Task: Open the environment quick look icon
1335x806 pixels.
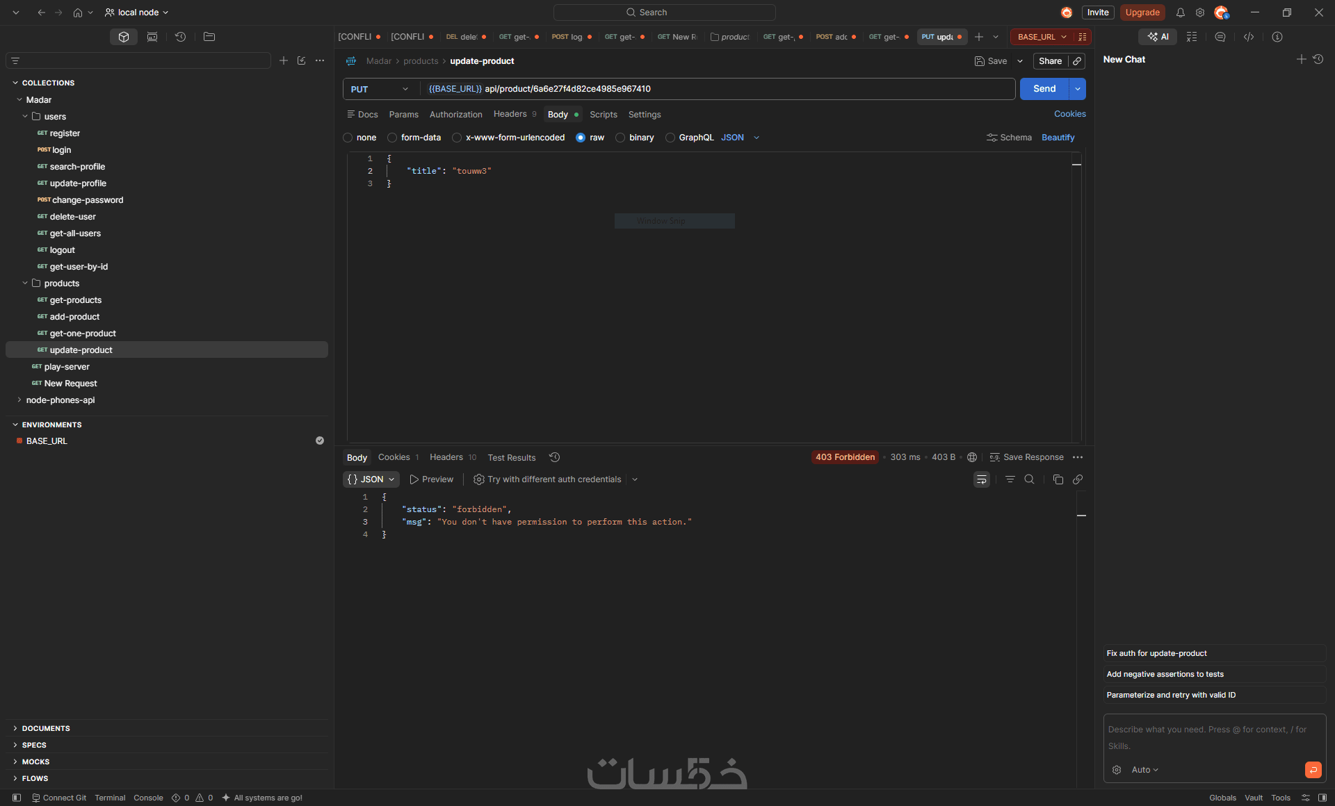Action: pos(1083,37)
